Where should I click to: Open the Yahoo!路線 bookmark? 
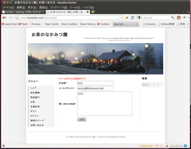166,24
